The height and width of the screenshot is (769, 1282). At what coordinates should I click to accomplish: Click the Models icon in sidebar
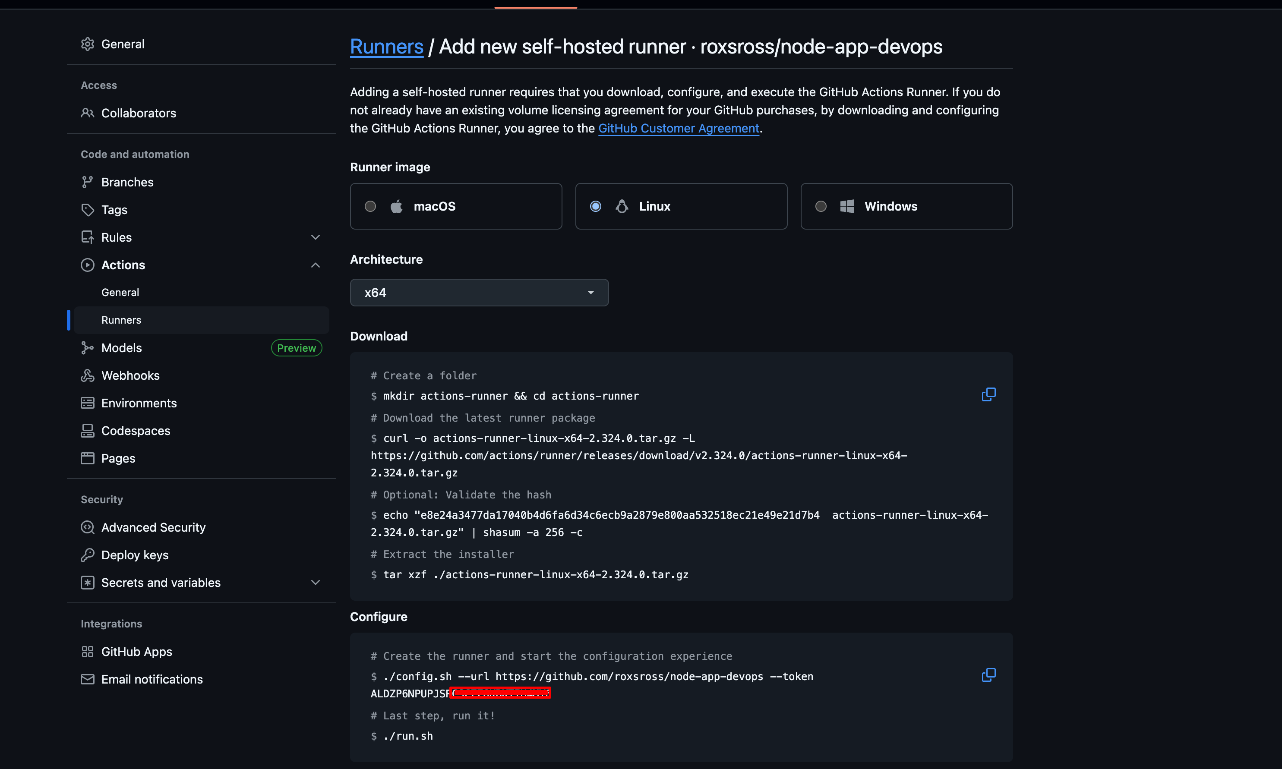click(88, 348)
